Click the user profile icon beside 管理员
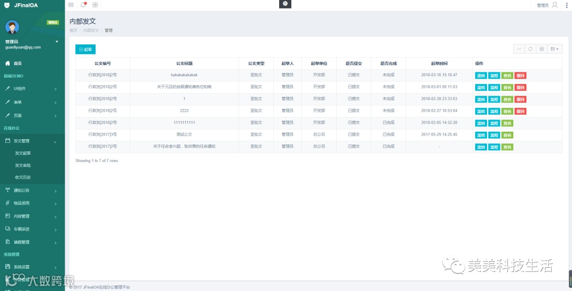This screenshot has height=291, width=572. [x=555, y=5]
